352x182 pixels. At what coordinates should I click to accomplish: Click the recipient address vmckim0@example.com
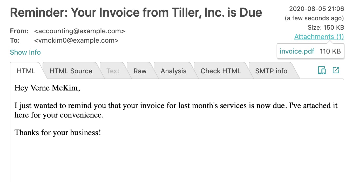pos(77,41)
